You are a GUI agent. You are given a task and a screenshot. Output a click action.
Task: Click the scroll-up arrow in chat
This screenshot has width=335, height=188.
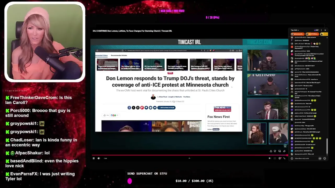pyautogui.click(x=327, y=38)
